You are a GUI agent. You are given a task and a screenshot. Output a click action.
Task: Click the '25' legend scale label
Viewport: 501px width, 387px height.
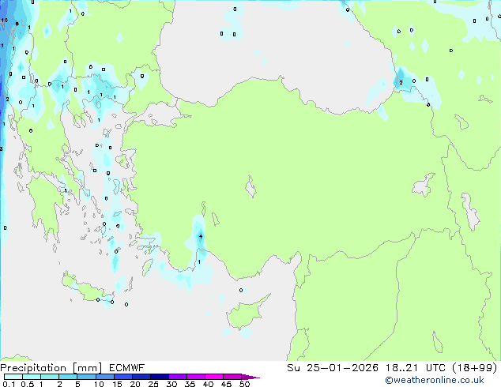pyautogui.click(x=153, y=384)
